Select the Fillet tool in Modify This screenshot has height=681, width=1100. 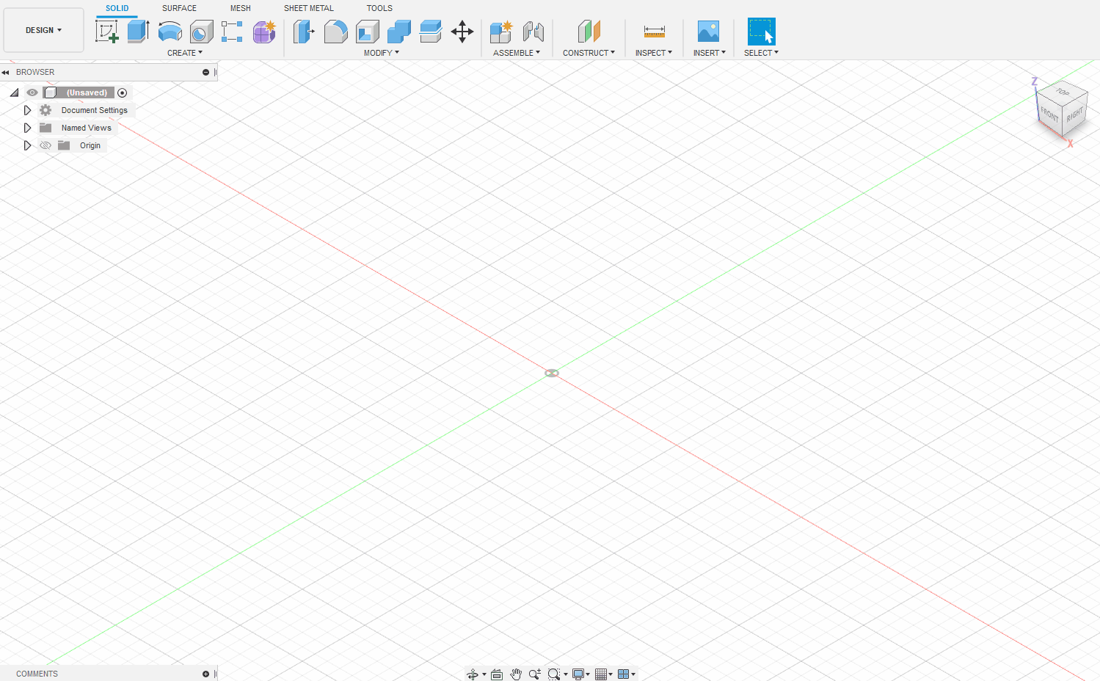(335, 32)
